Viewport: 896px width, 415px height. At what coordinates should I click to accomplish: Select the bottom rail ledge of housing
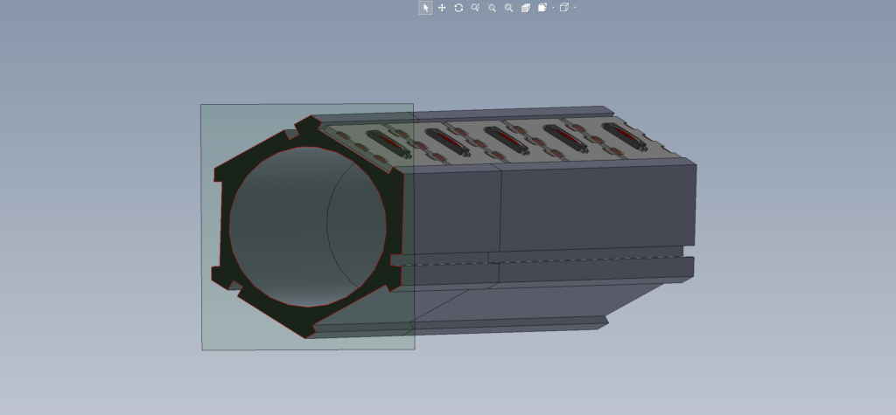coord(507,324)
